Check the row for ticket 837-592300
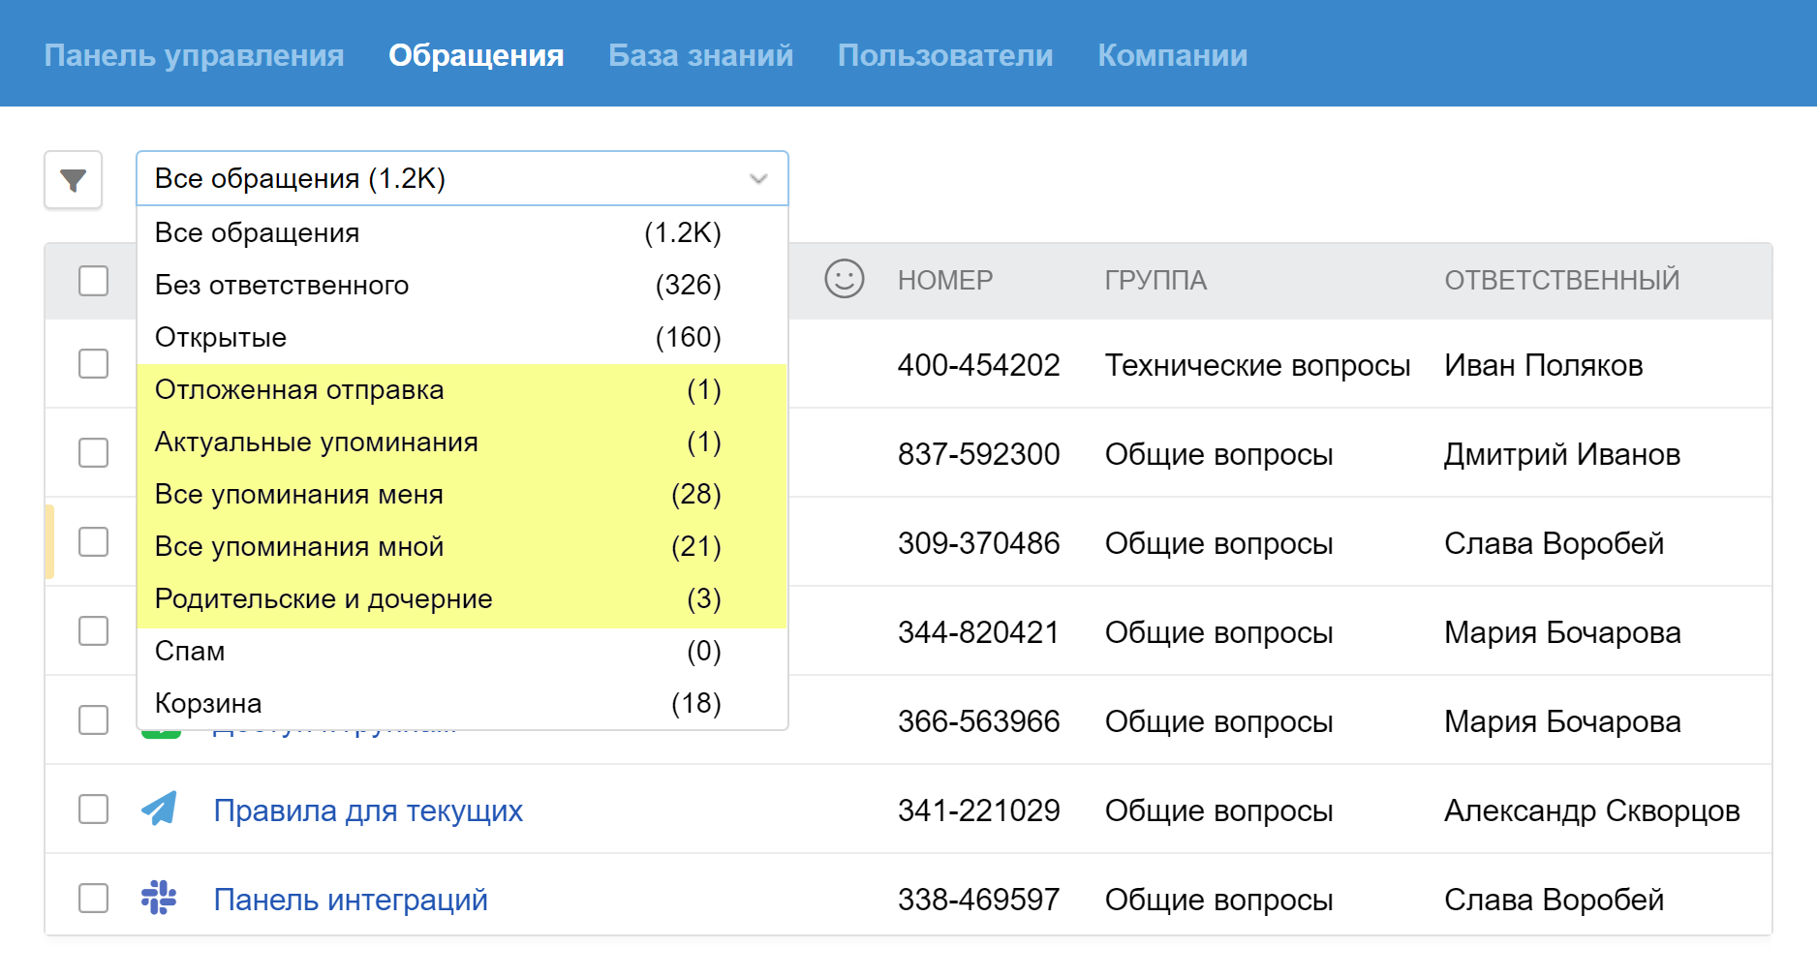 [x=93, y=453]
